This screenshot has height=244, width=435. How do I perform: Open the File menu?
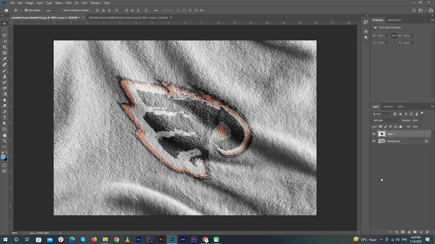click(x=12, y=3)
